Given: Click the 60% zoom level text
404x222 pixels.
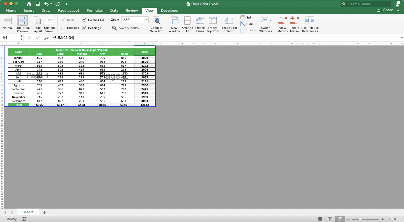Looking at the screenshot, I should tap(393, 219).
